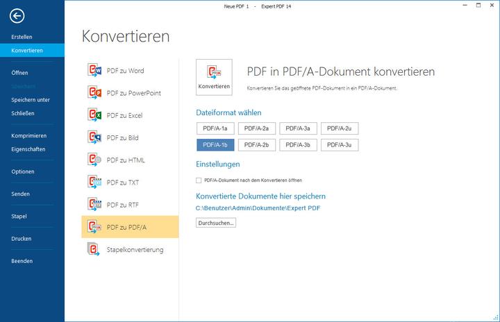Viewport: 500px width, 322px height.
Task: Click the back arrow circle icon
Action: point(17,16)
